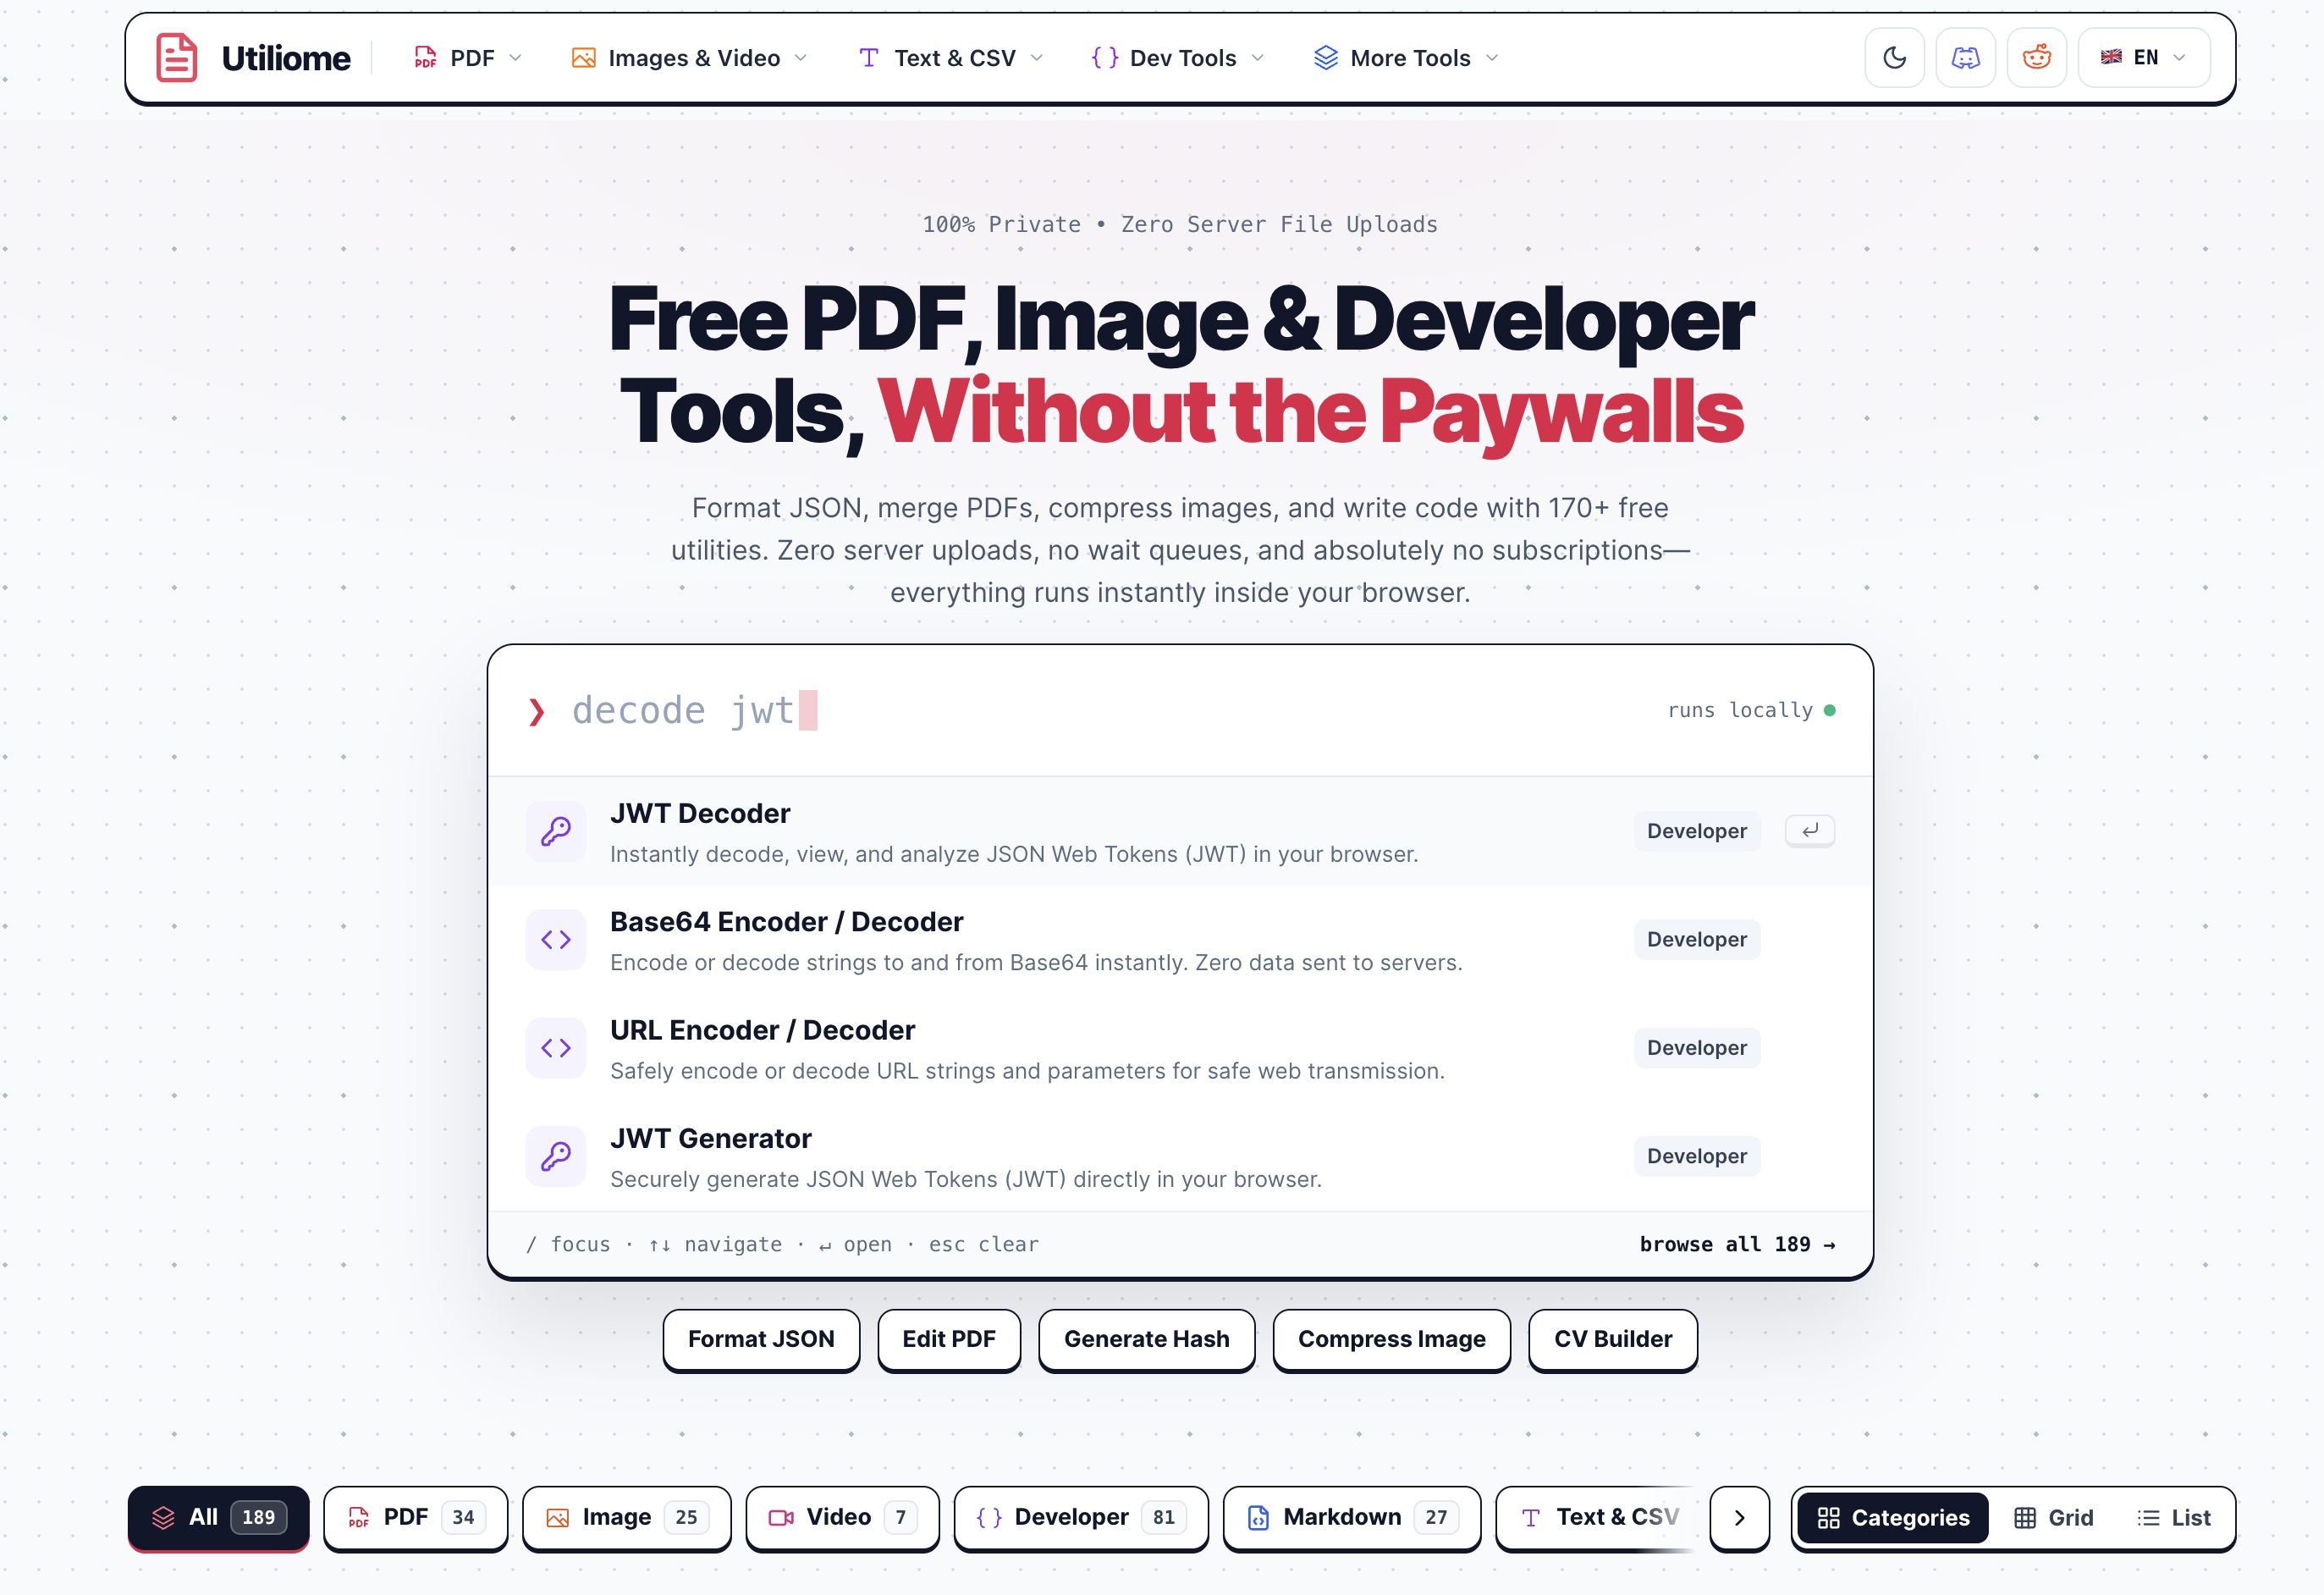Focus the tool search input field
Image resolution: width=2324 pixels, height=1595 pixels.
[1100, 710]
